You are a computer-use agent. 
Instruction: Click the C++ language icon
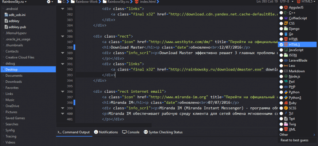point(286,13)
